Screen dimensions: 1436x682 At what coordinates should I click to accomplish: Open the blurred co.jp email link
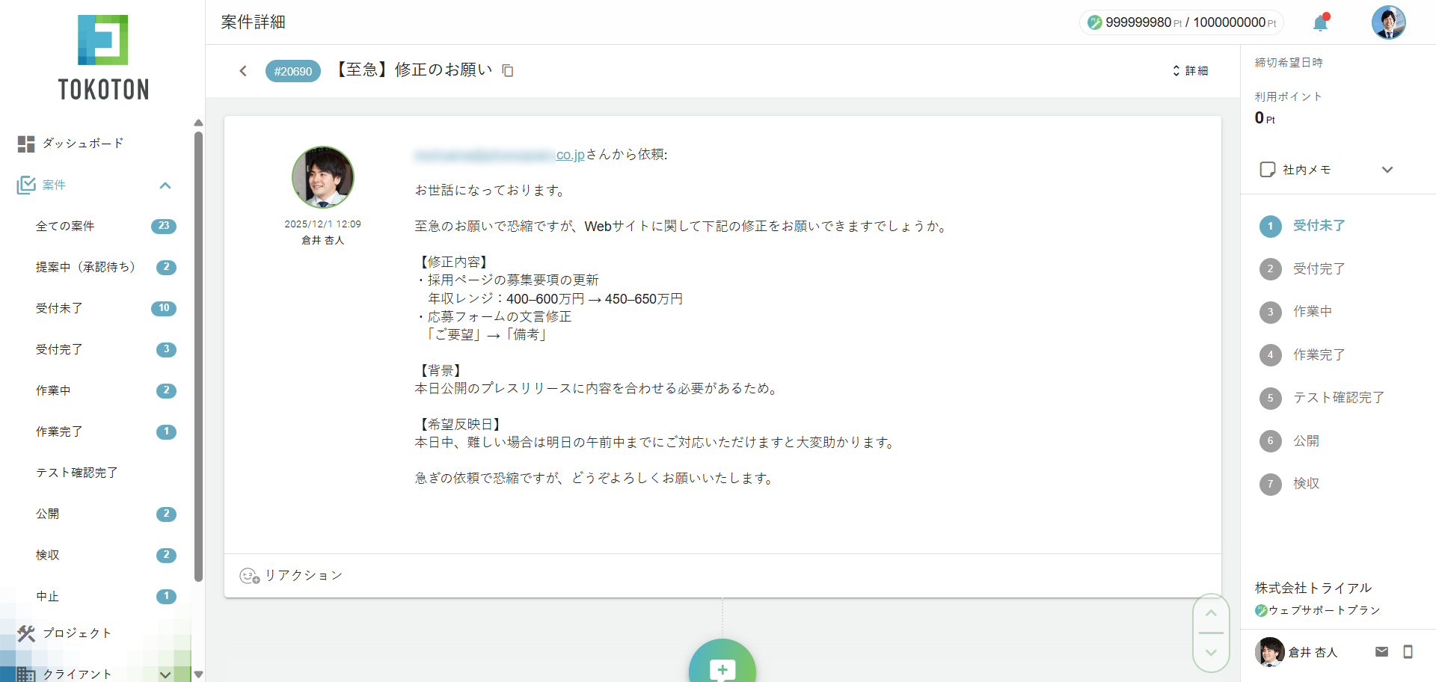[x=568, y=155]
